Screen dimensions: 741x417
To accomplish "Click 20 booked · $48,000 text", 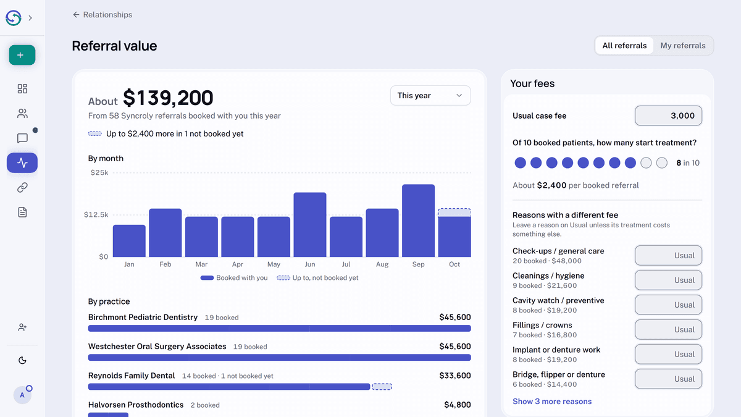I will [x=547, y=261].
